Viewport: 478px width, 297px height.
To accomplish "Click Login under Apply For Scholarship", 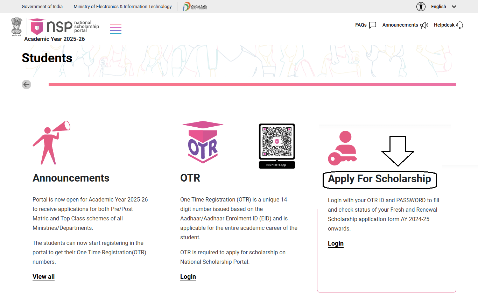I will point(336,243).
